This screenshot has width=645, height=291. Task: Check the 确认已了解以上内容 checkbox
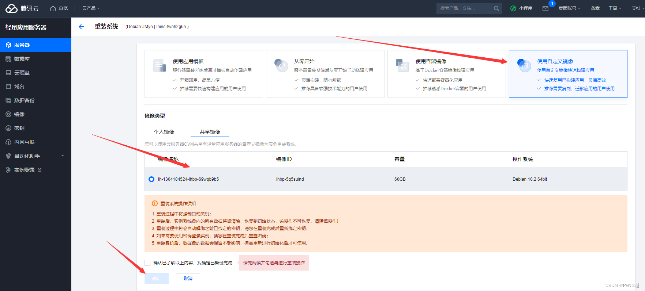(147, 263)
